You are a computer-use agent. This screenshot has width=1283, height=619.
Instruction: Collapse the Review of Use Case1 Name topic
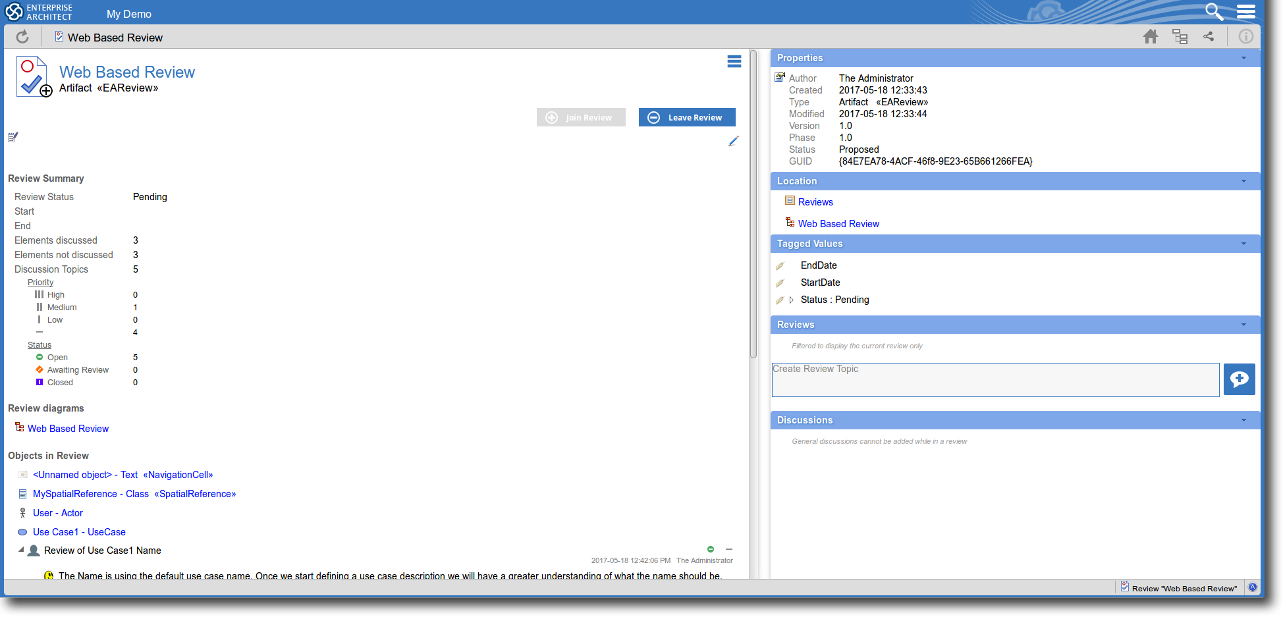[x=21, y=550]
